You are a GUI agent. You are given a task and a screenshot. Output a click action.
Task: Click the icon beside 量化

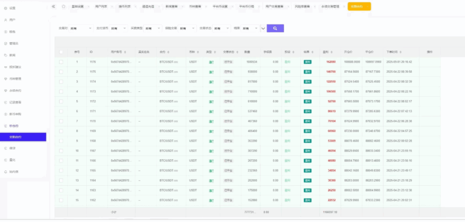point(5,160)
